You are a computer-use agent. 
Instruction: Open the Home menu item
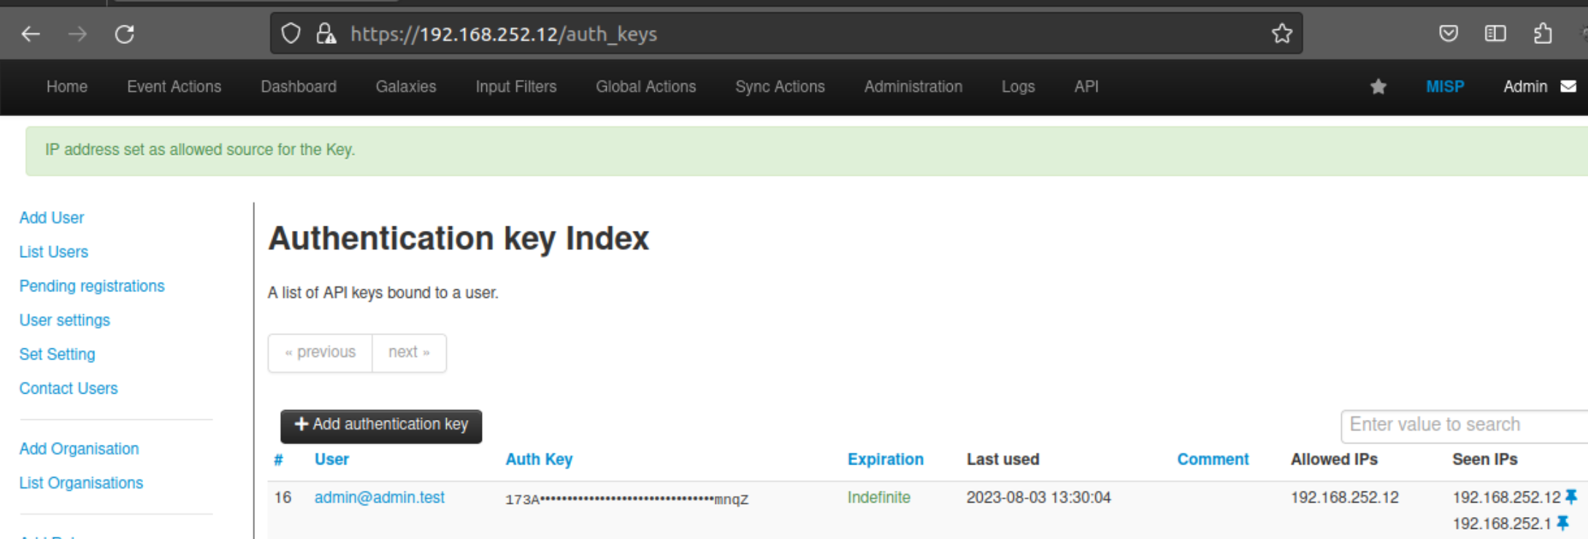pos(67,87)
